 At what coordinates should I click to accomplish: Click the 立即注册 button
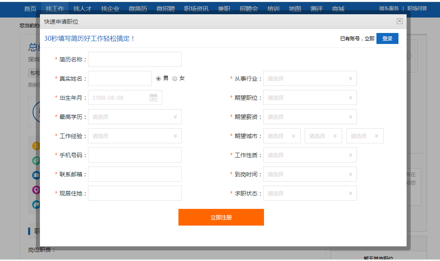click(x=221, y=217)
